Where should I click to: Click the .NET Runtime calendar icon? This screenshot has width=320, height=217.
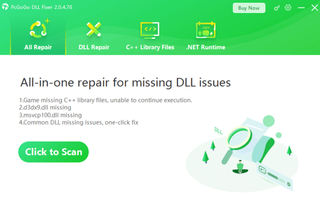coord(205,30)
